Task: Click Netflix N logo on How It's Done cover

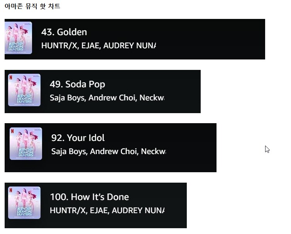Action: [11, 190]
